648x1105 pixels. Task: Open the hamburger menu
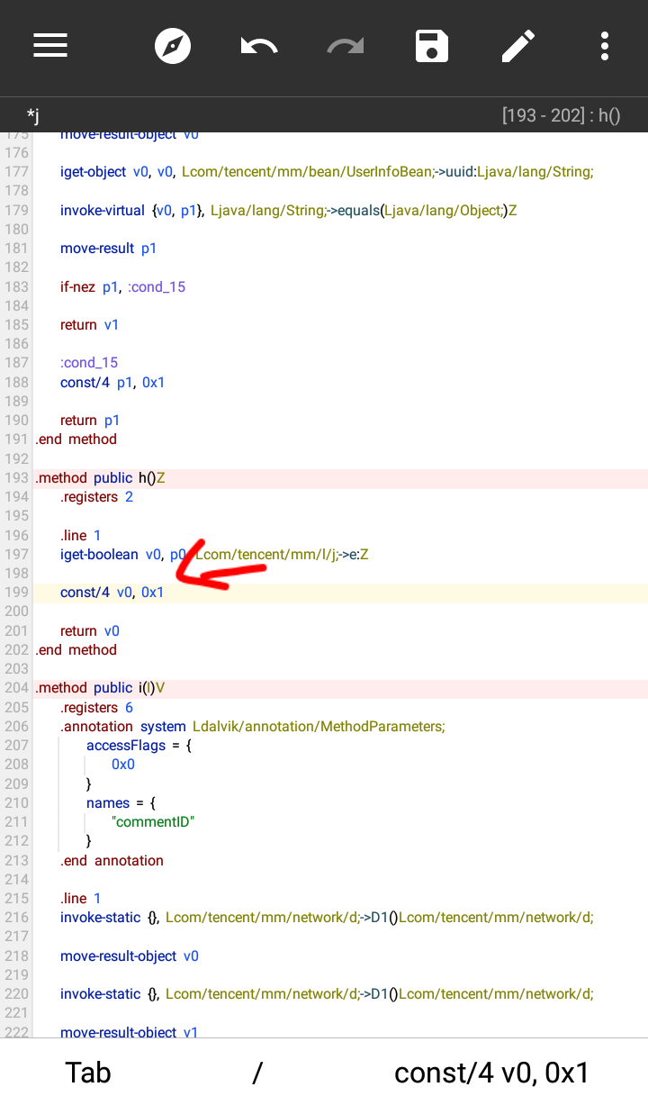pyautogui.click(x=51, y=46)
